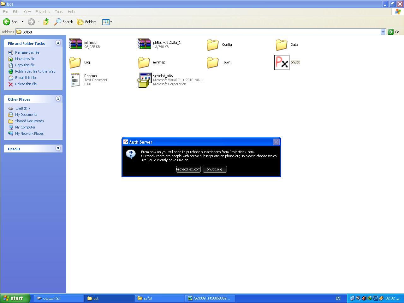Open the minimap folder icon

(144, 62)
